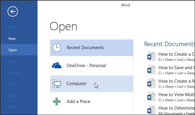
Task: Open the Info menu item
Action: click(11, 27)
